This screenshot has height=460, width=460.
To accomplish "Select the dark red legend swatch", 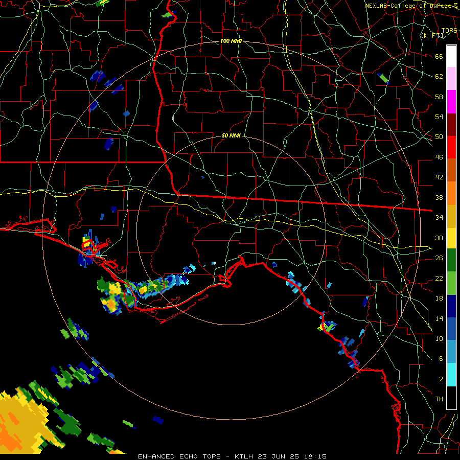I will pos(451,124).
